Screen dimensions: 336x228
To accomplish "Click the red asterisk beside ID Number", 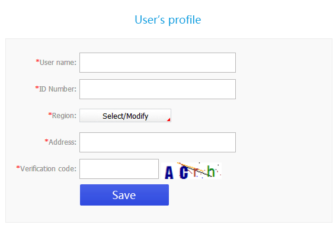I will pyautogui.click(x=37, y=88).
